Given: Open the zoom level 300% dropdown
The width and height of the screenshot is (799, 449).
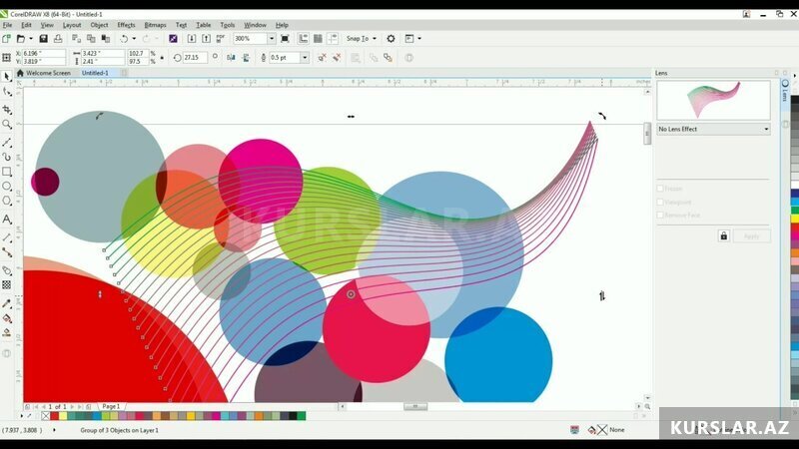Looking at the screenshot, I should point(271,39).
